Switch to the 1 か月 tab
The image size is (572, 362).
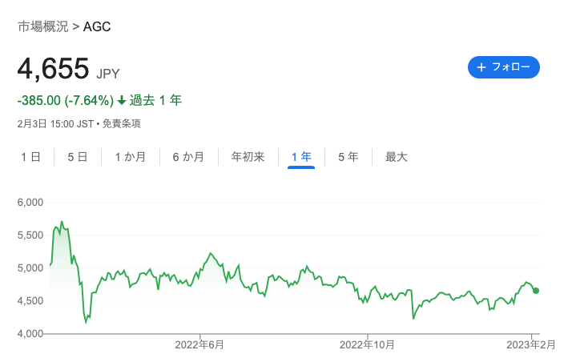tap(131, 157)
